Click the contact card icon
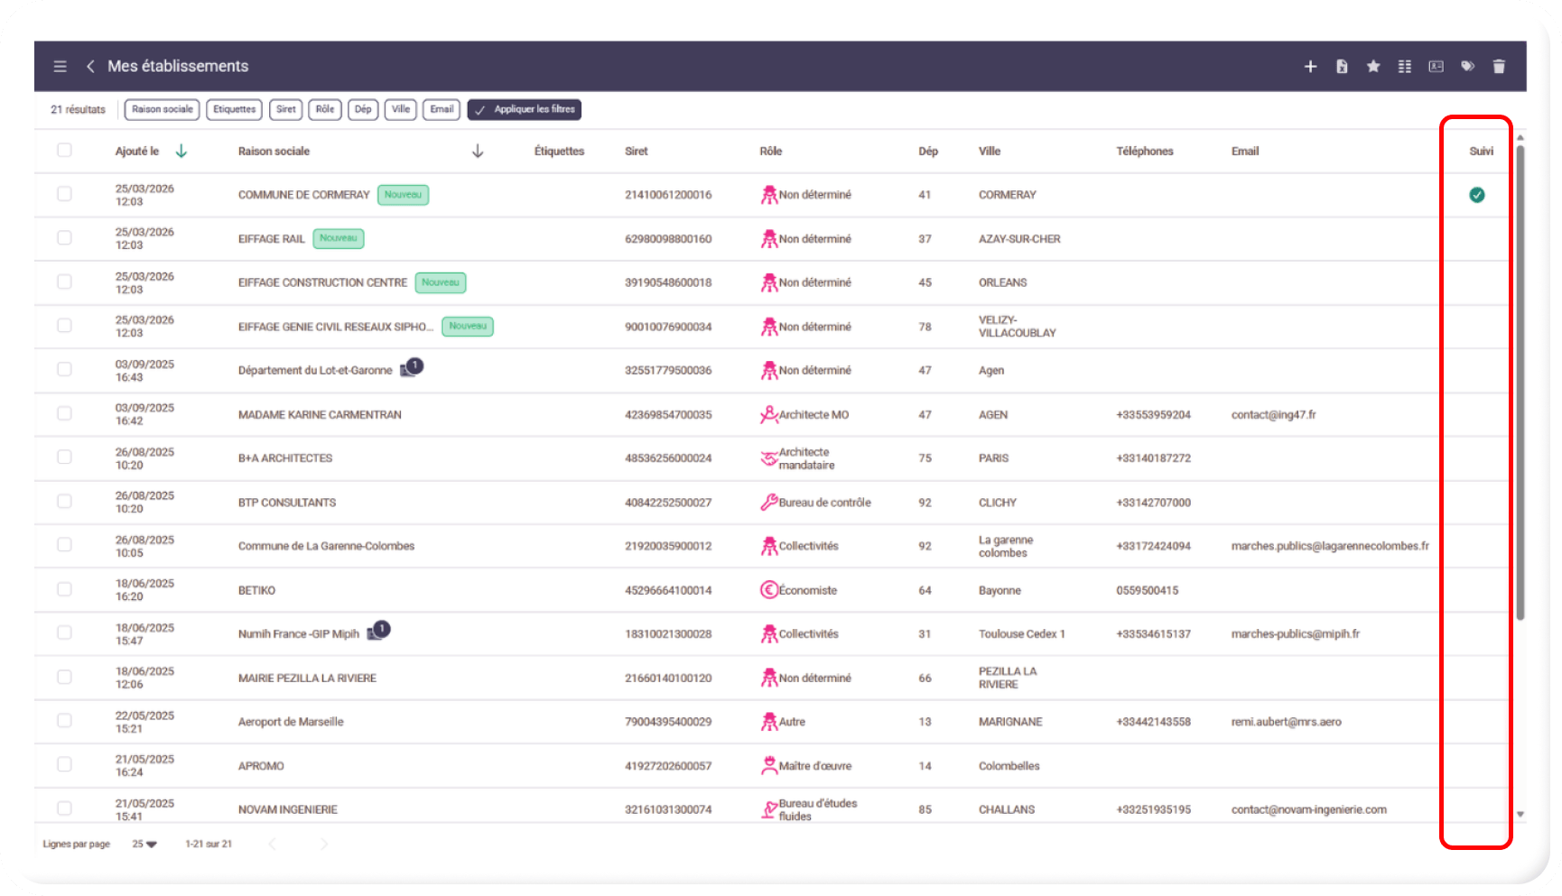Viewport: 1562px width, 896px height. (x=1436, y=67)
